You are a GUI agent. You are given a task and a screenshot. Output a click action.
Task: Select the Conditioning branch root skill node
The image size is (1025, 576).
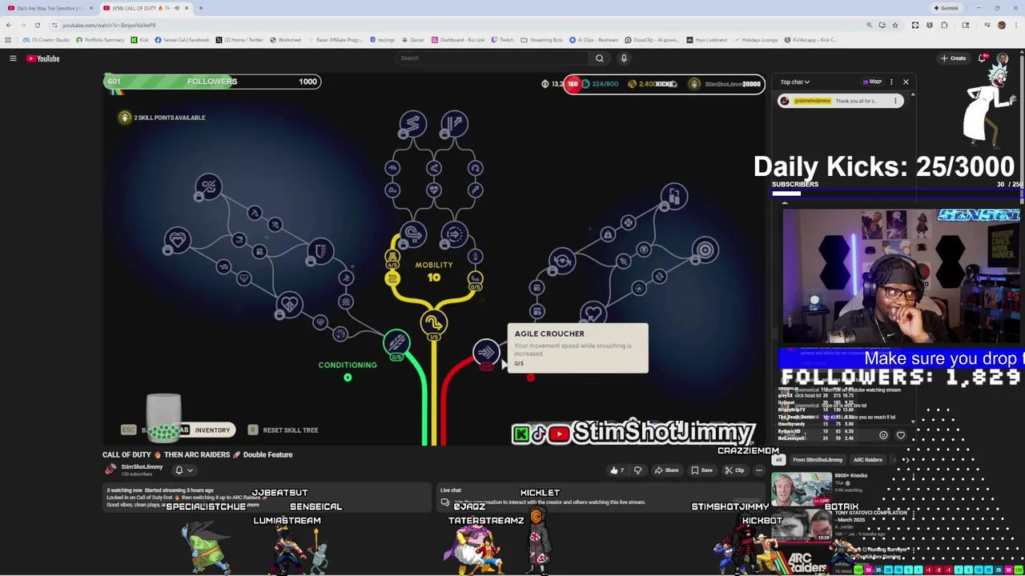[396, 344]
